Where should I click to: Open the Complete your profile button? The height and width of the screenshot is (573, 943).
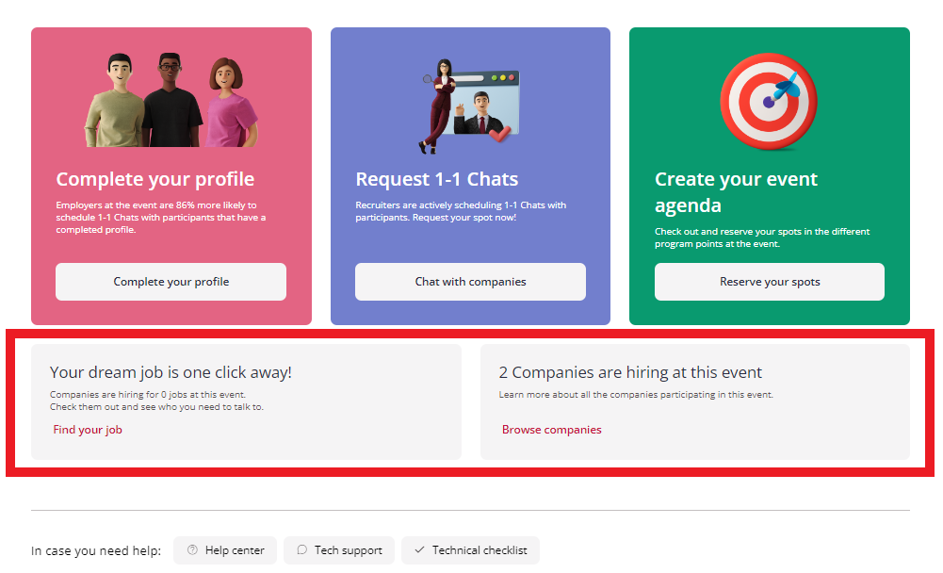click(171, 282)
